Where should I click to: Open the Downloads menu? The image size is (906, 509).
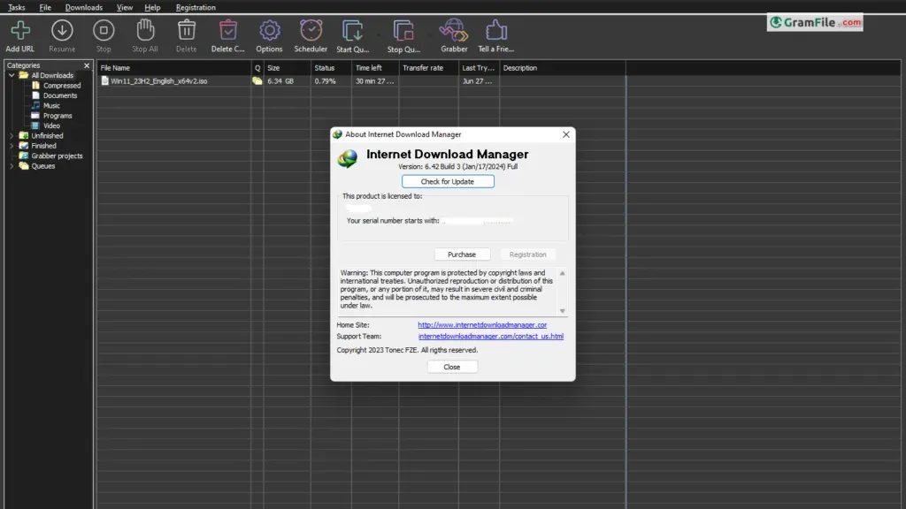coord(84,7)
